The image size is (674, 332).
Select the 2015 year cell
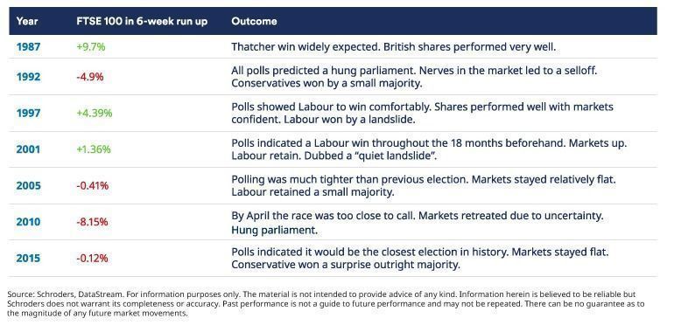28,259
